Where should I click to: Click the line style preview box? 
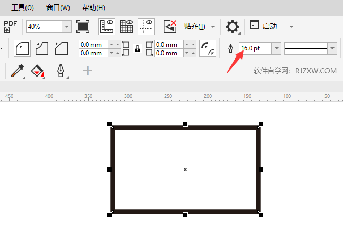306,48
